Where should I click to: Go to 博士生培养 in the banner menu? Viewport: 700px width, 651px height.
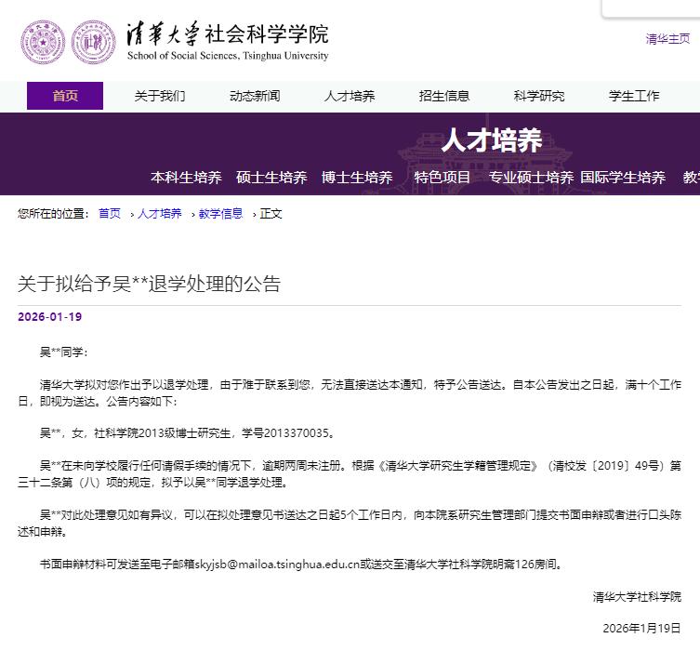(x=357, y=178)
